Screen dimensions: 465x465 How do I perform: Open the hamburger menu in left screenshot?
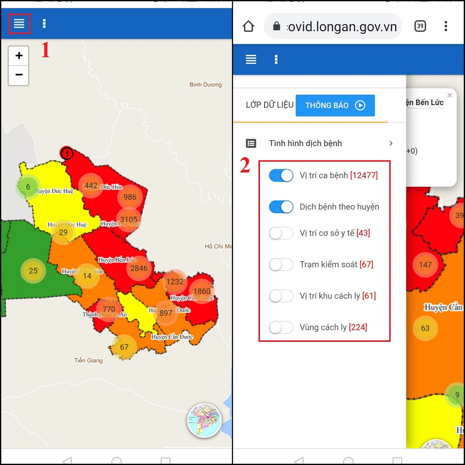coord(19,23)
